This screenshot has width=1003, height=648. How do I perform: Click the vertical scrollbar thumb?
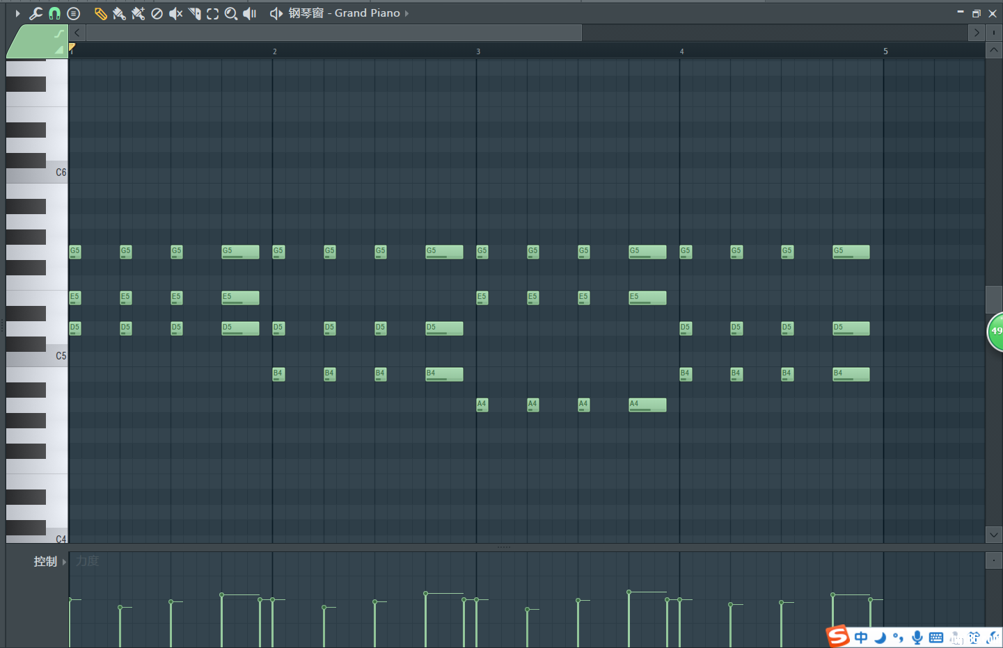pyautogui.click(x=993, y=300)
